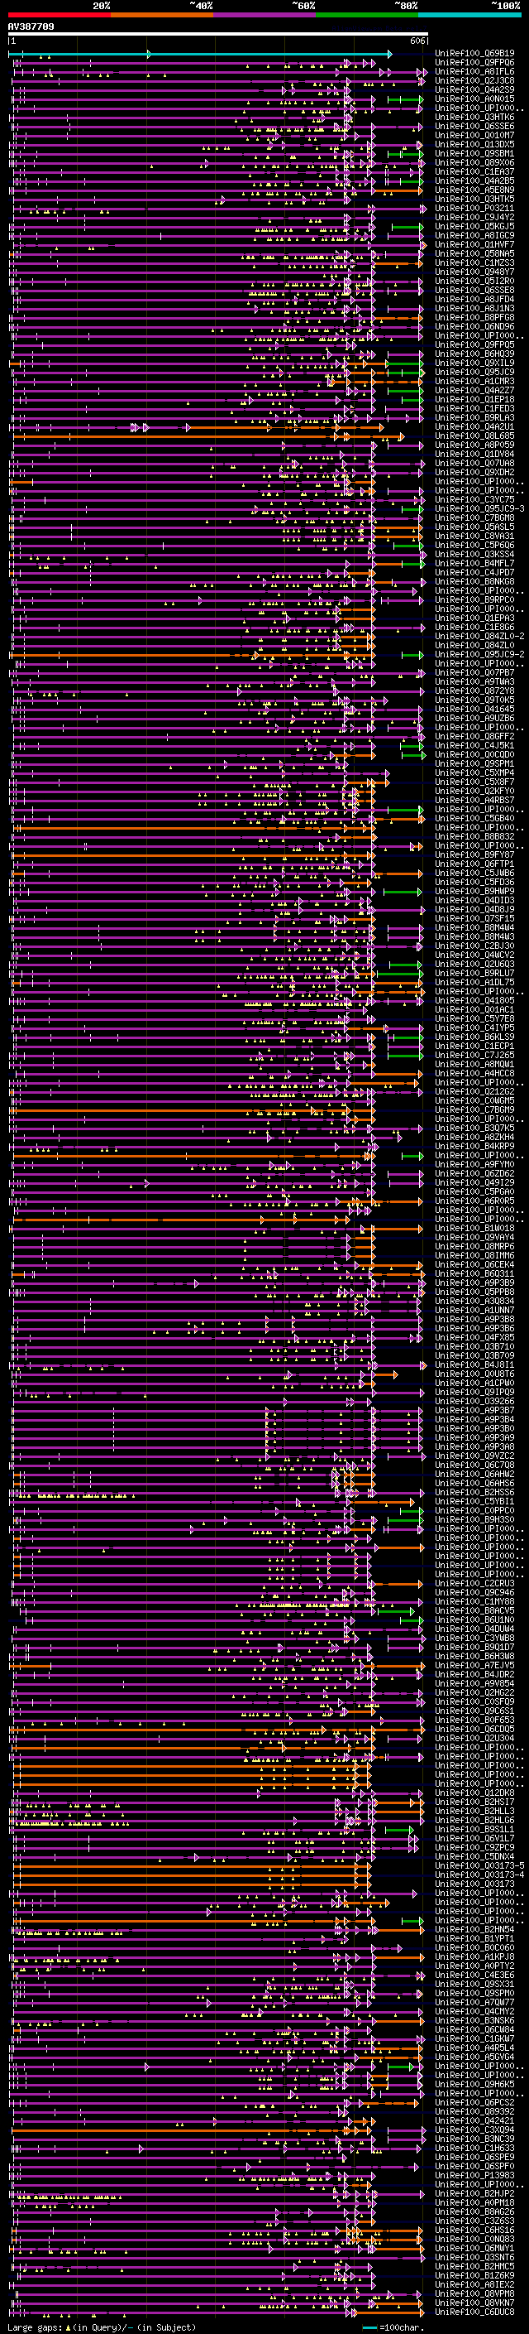Image resolution: width=529 pixels, height=2334 pixels.
Task: Select label UniRef100_Q5KGJ5
Action: click(x=474, y=227)
